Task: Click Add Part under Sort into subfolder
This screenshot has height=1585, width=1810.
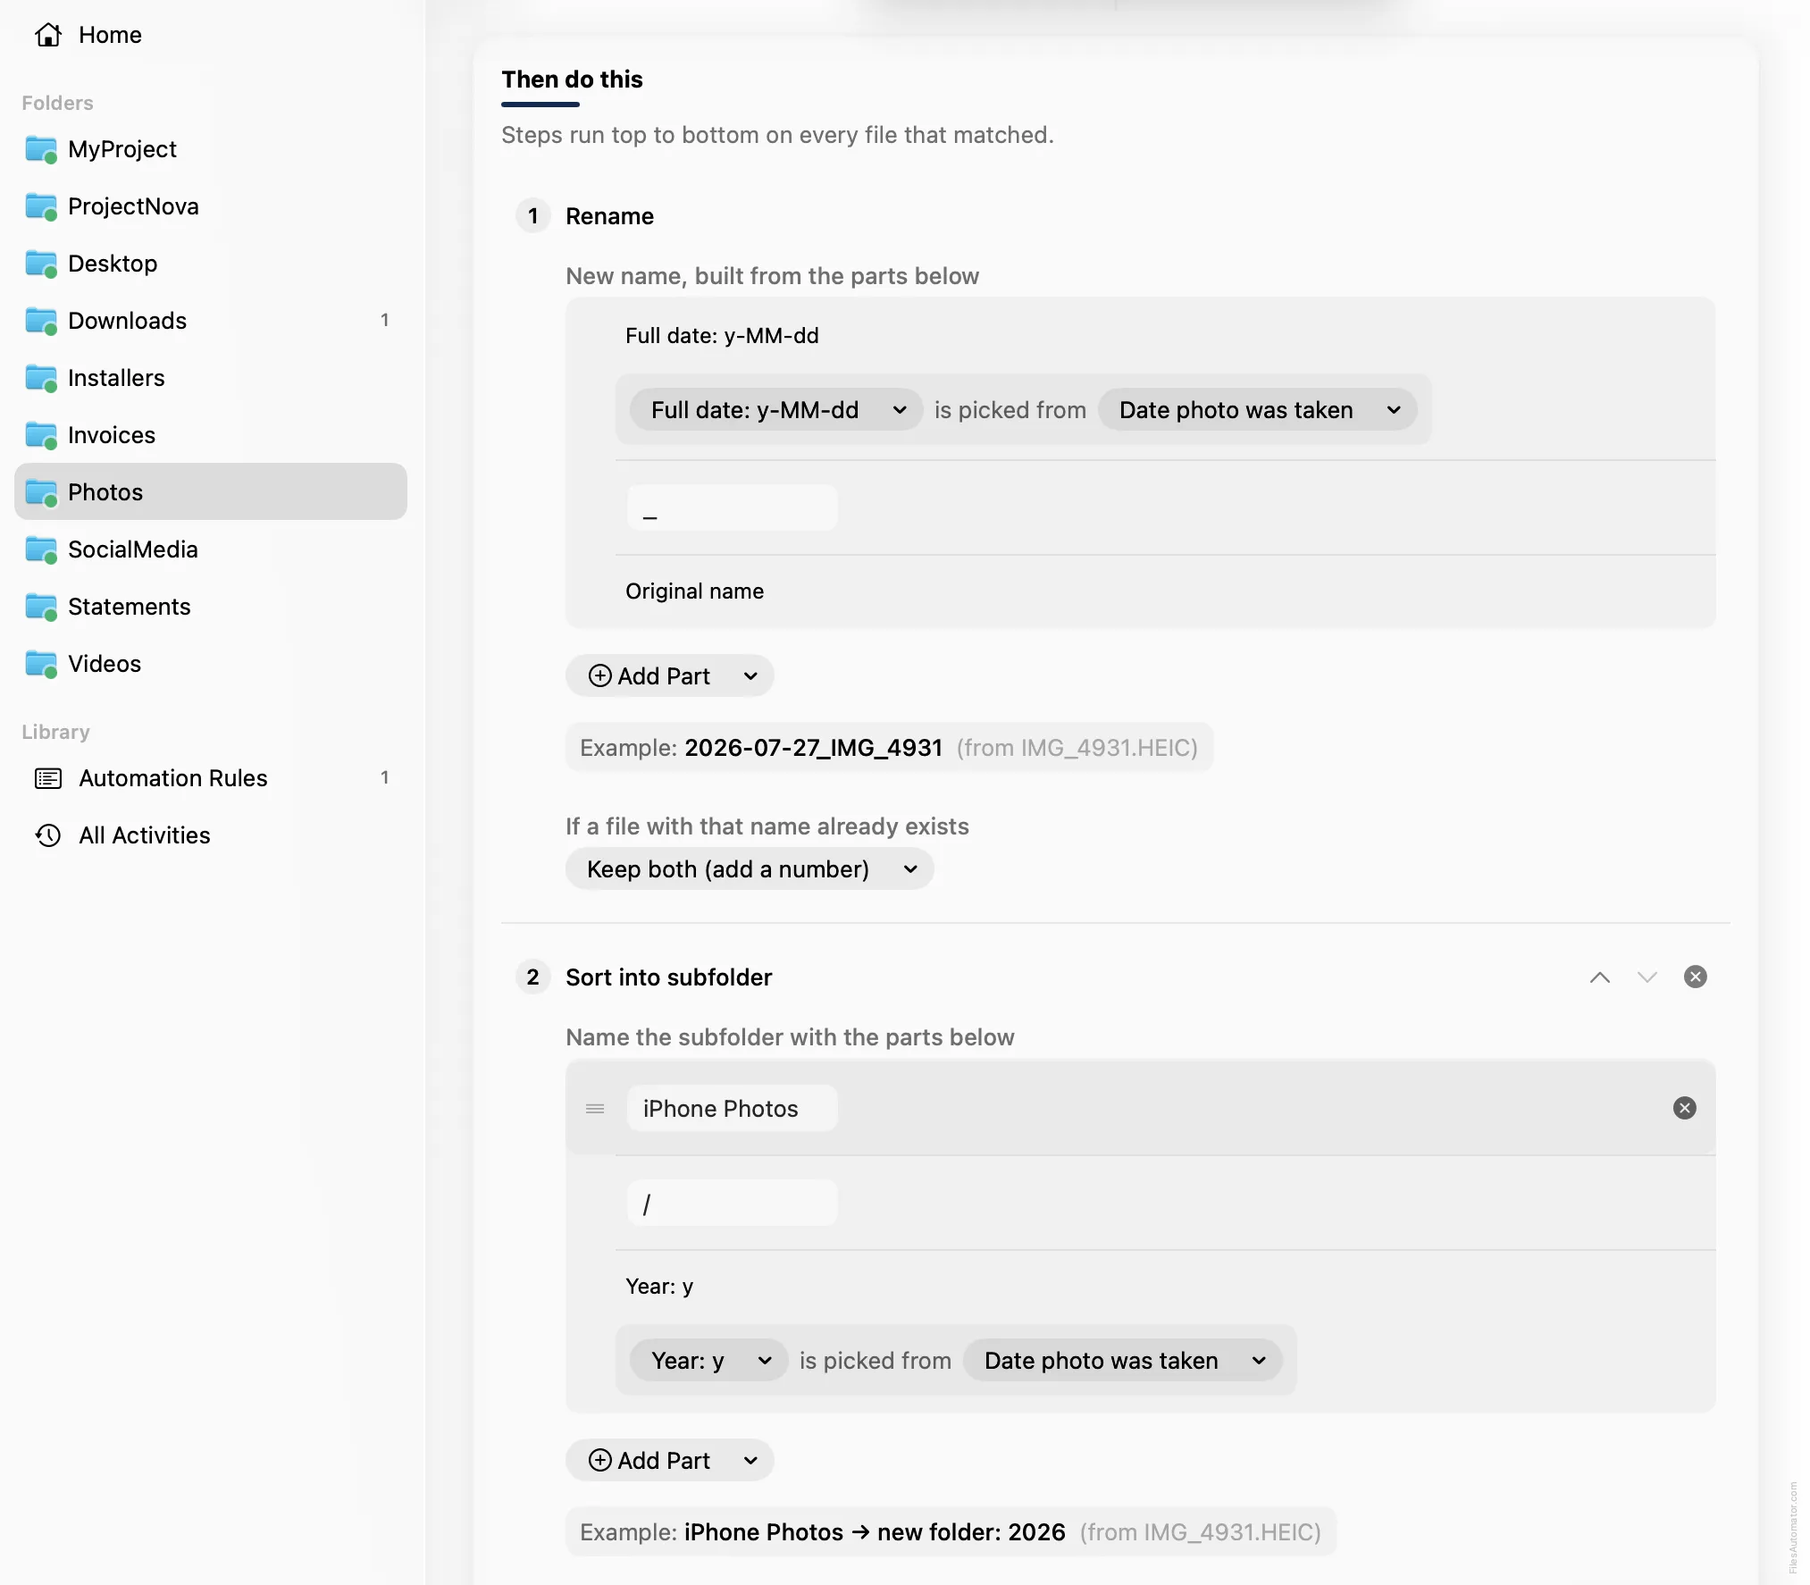Action: tap(669, 1461)
